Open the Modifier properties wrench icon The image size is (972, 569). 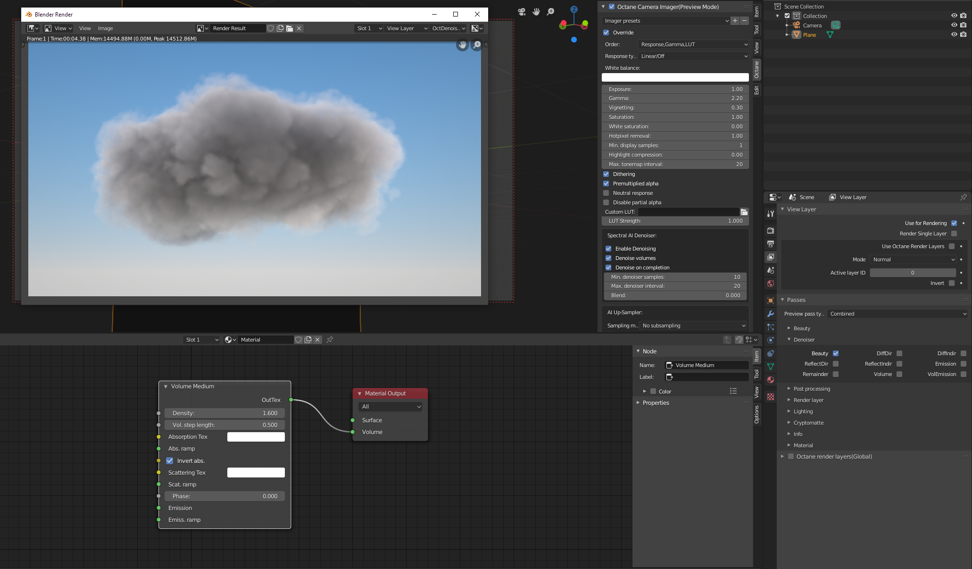[771, 314]
